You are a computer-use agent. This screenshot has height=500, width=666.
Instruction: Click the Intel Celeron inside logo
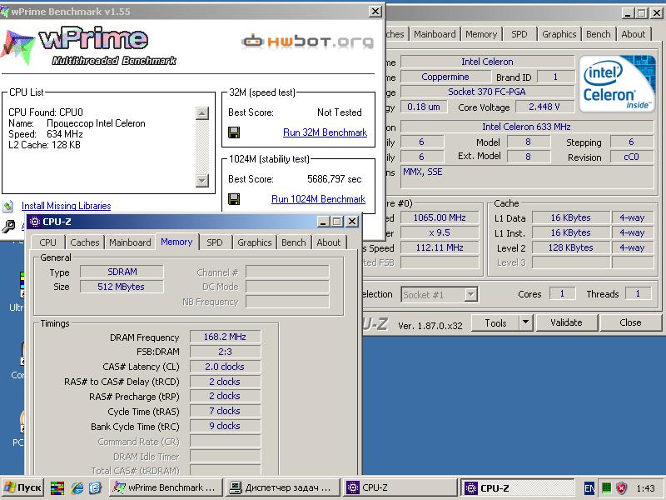(617, 84)
